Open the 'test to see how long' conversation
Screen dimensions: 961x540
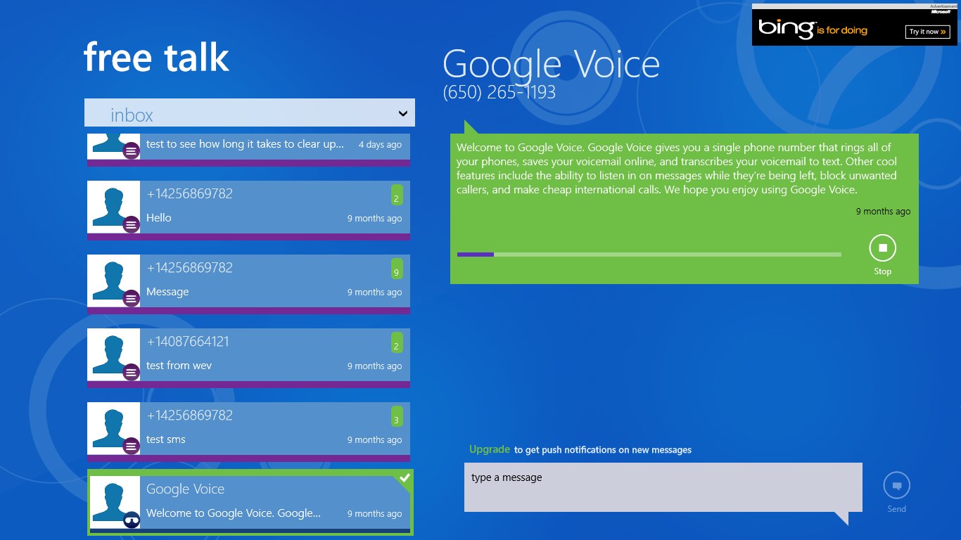[x=248, y=148]
